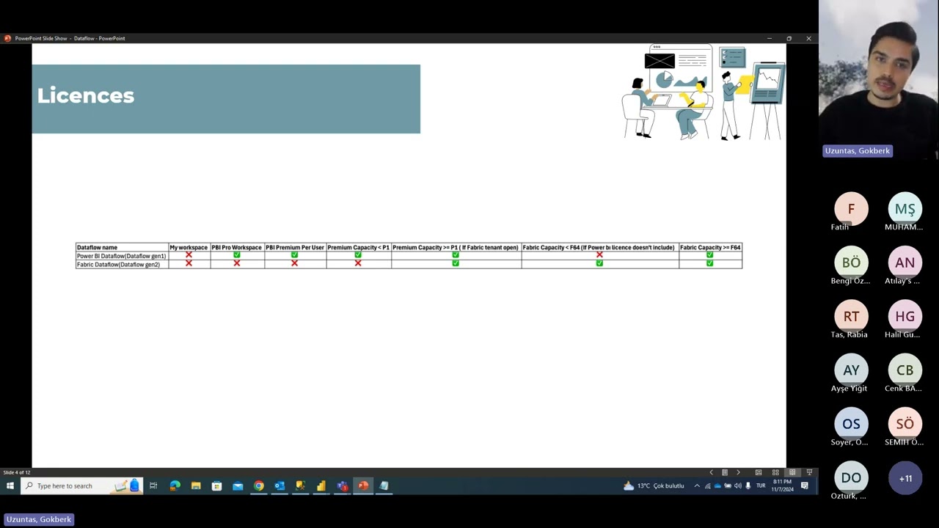This screenshot has height=528, width=939.
Task: Open volume control in system tray
Action: [x=738, y=485]
